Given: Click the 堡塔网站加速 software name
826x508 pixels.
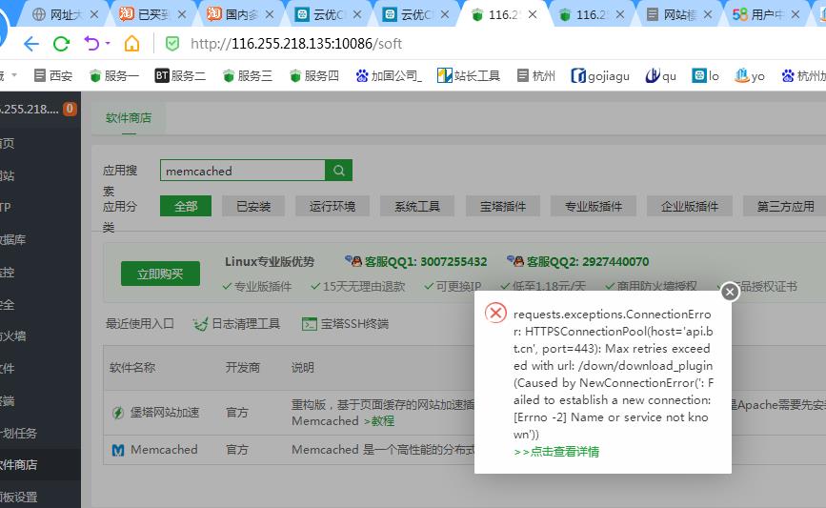Looking at the screenshot, I should pos(165,413).
